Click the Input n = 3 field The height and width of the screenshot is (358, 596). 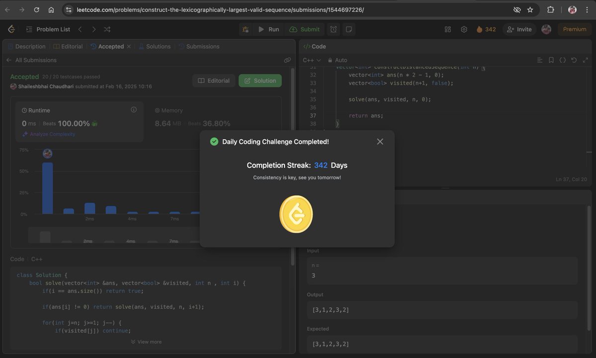tap(442, 270)
